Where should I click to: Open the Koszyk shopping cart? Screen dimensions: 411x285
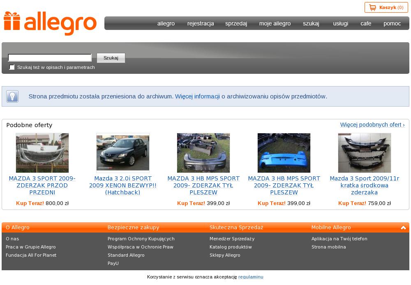click(386, 7)
